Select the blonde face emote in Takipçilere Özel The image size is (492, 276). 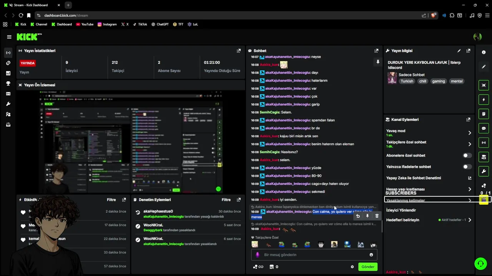click(255, 245)
